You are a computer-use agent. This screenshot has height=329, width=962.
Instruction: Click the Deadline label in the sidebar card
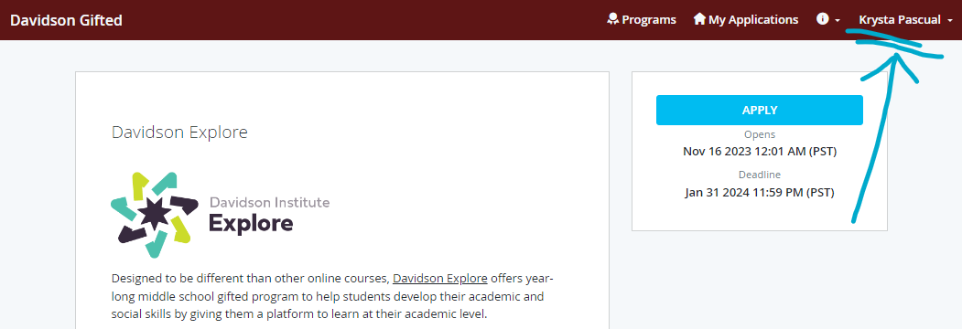click(760, 175)
